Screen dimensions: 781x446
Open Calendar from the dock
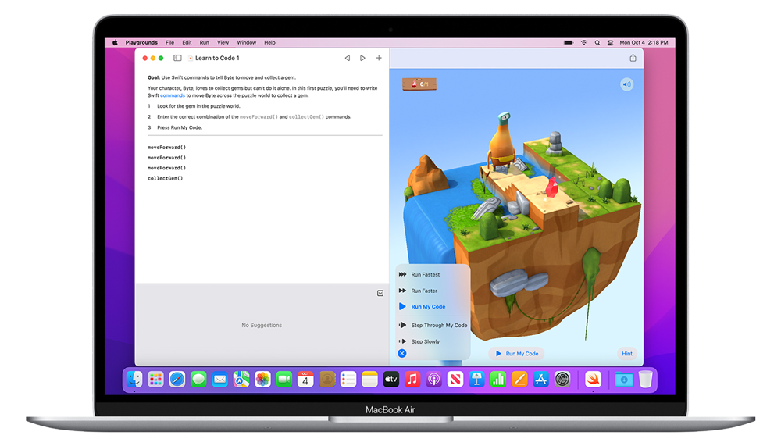coord(305,380)
